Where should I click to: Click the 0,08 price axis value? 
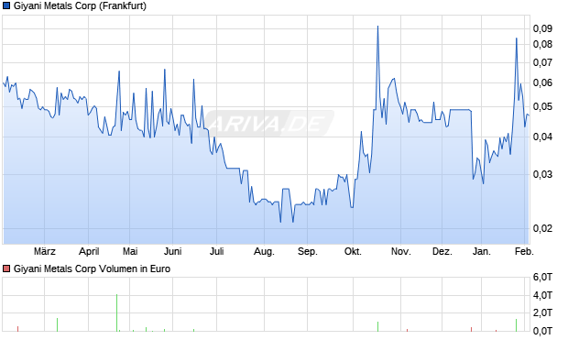pos(542,45)
